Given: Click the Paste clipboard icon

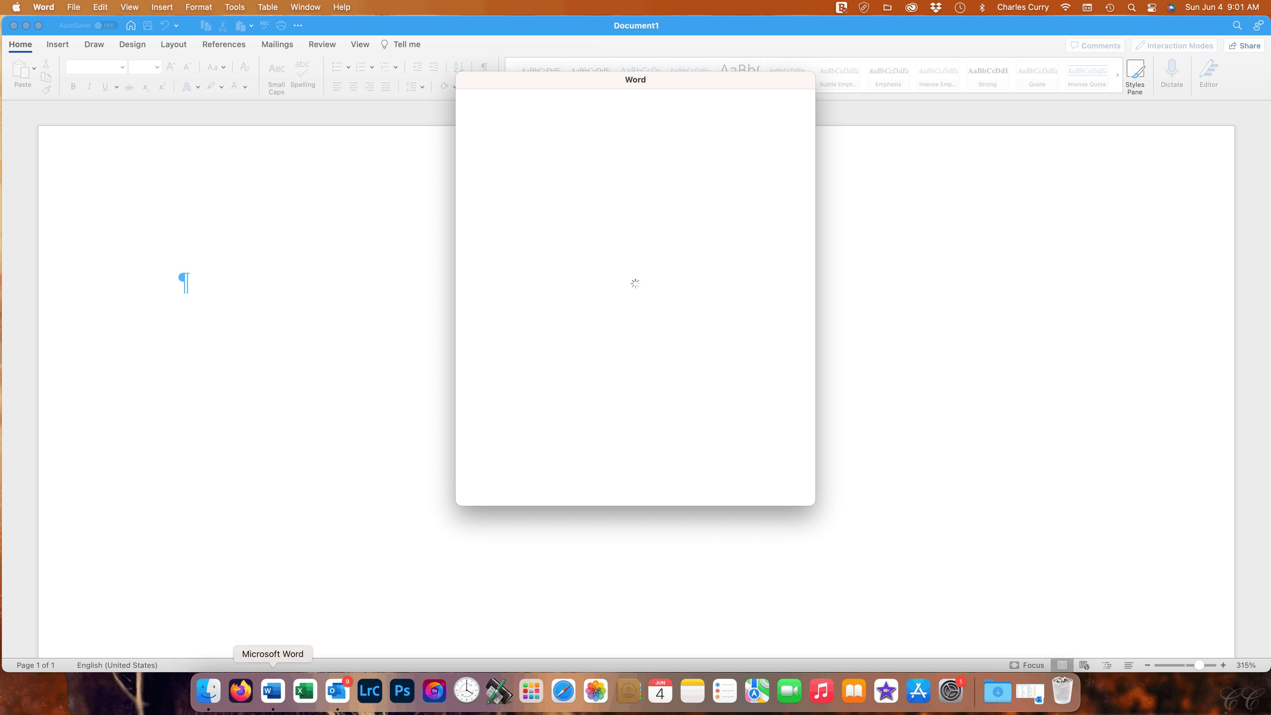Looking at the screenshot, I should pos(20,69).
